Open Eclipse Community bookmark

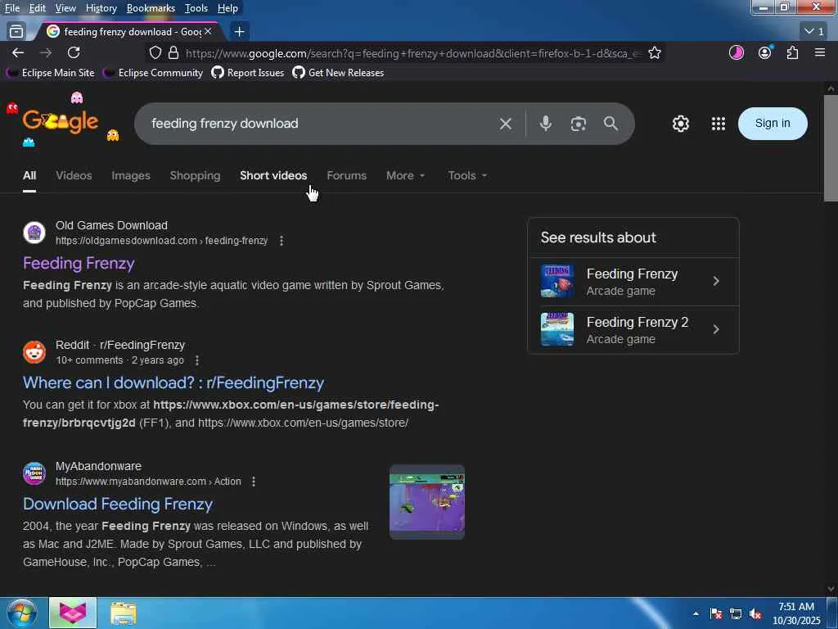[x=153, y=73]
